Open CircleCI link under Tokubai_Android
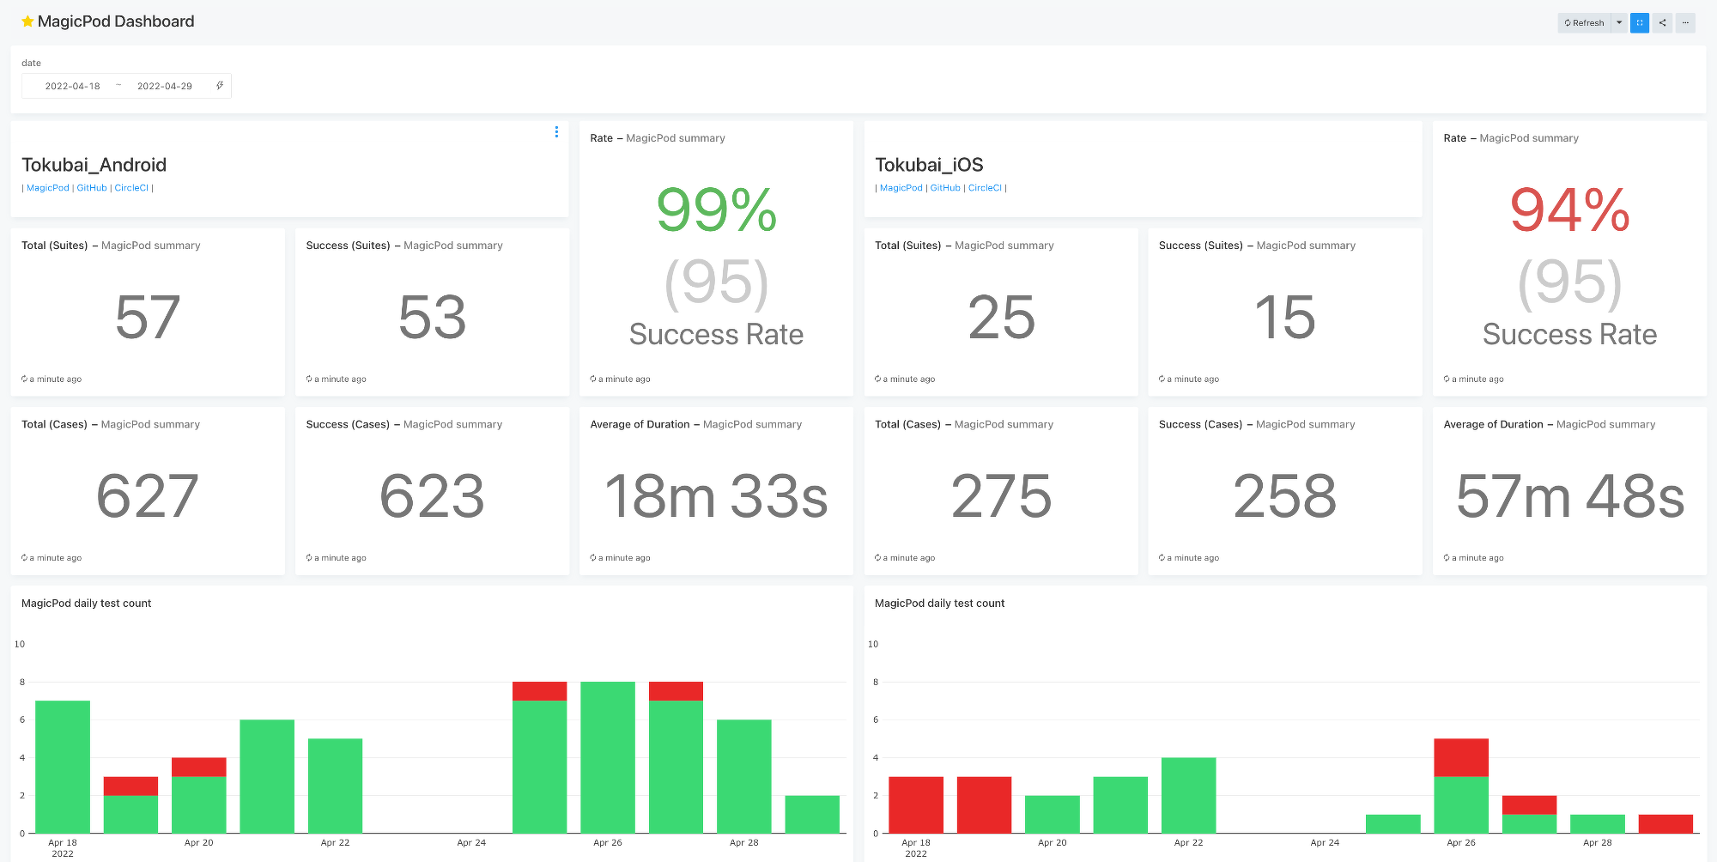This screenshot has width=1717, height=862. 131,188
